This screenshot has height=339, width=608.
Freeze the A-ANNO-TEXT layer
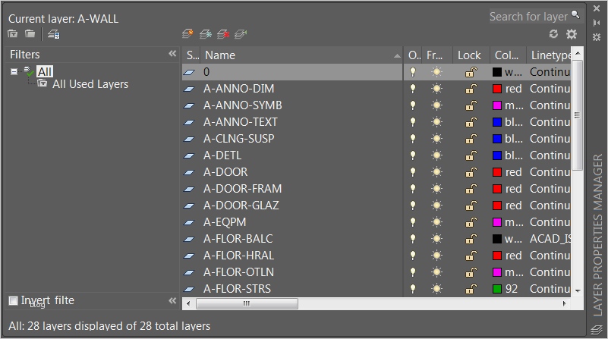point(436,122)
